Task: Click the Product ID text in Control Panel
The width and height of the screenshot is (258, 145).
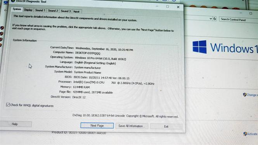Action: click(x=79, y=133)
